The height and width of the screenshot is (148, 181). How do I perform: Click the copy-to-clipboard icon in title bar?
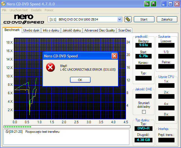[147, 4]
